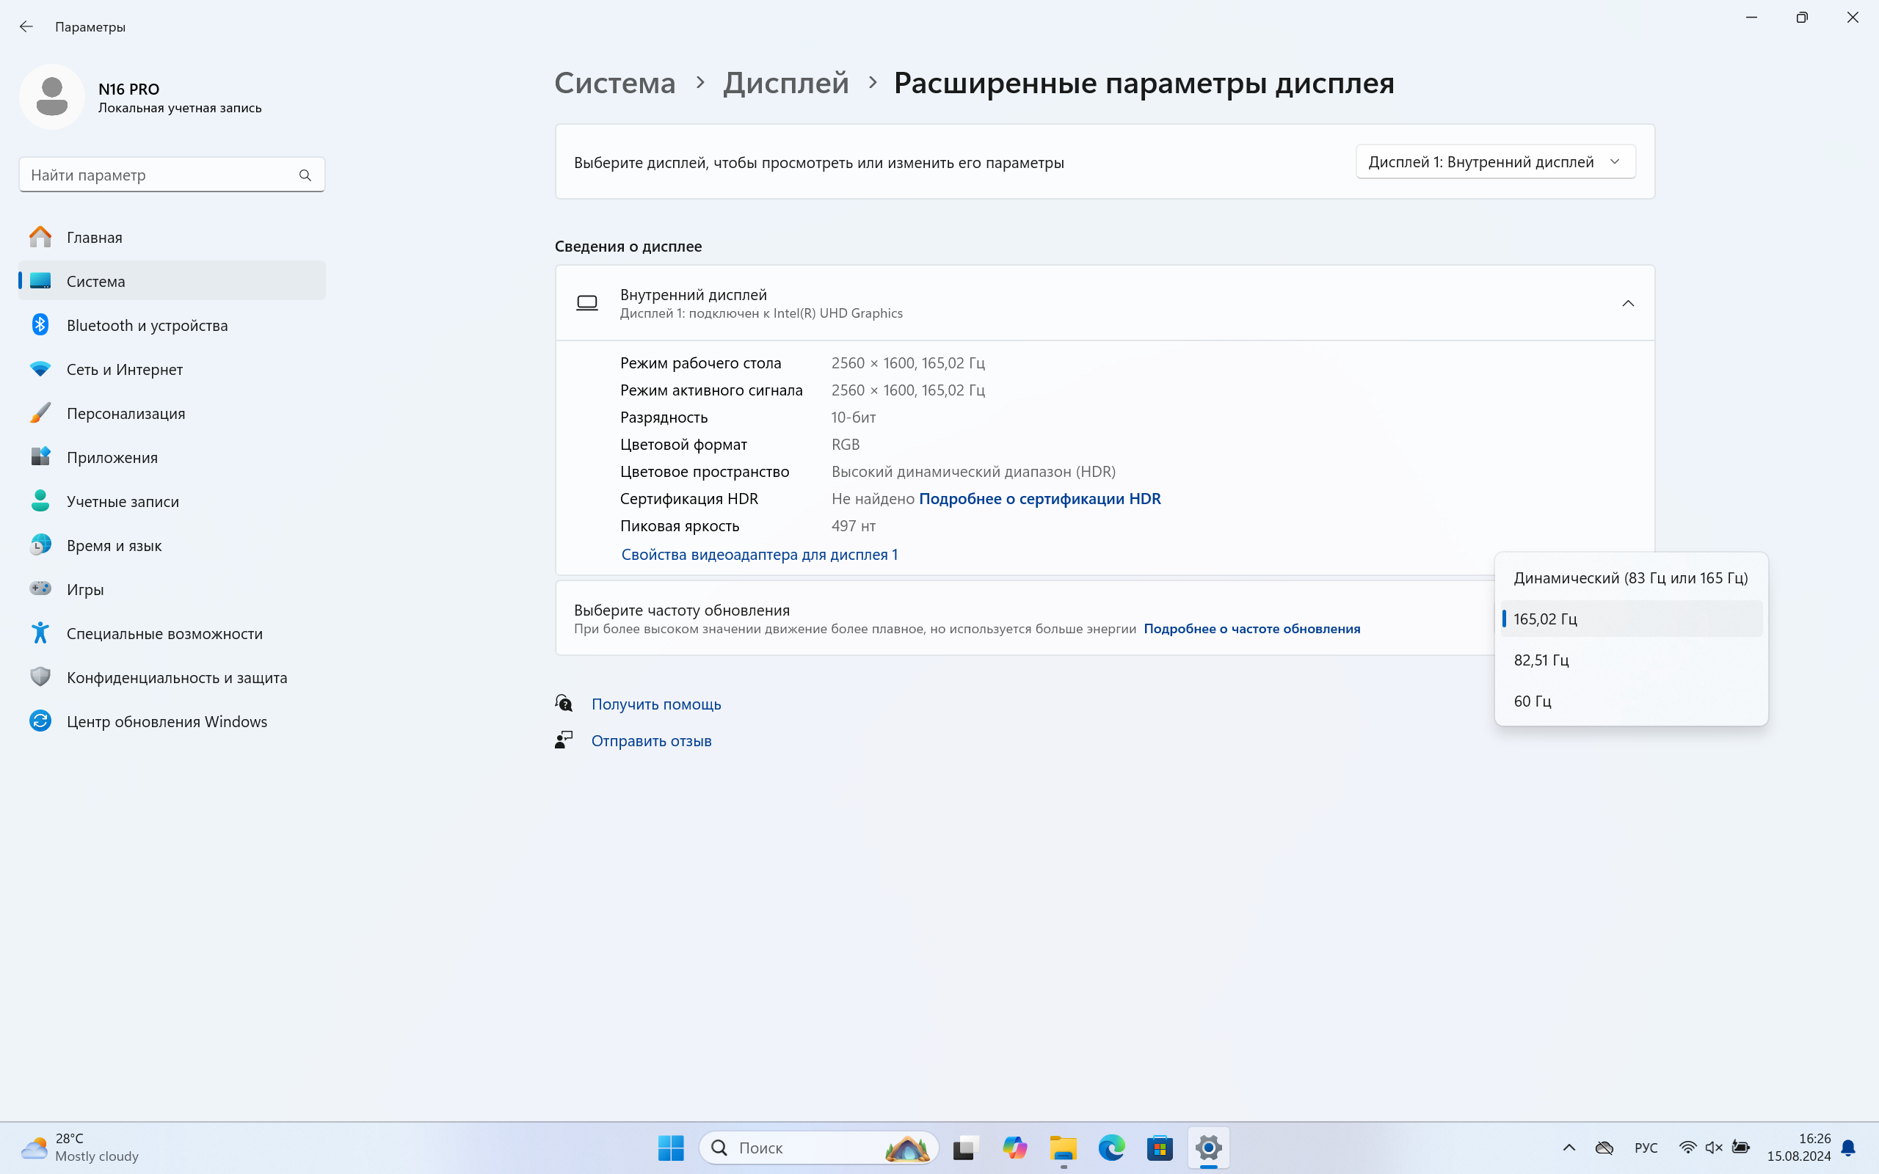
Task: Open Bluetooth и устройства settings
Action: click(148, 324)
